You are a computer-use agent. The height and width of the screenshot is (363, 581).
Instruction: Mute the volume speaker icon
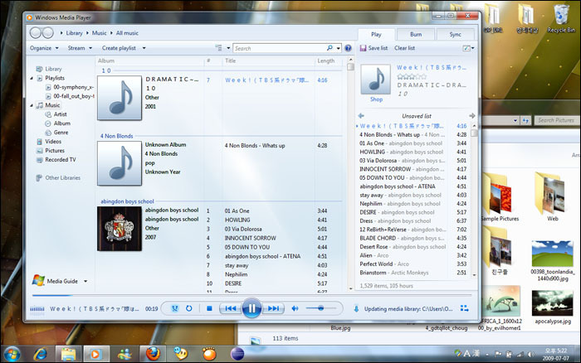tap(295, 308)
